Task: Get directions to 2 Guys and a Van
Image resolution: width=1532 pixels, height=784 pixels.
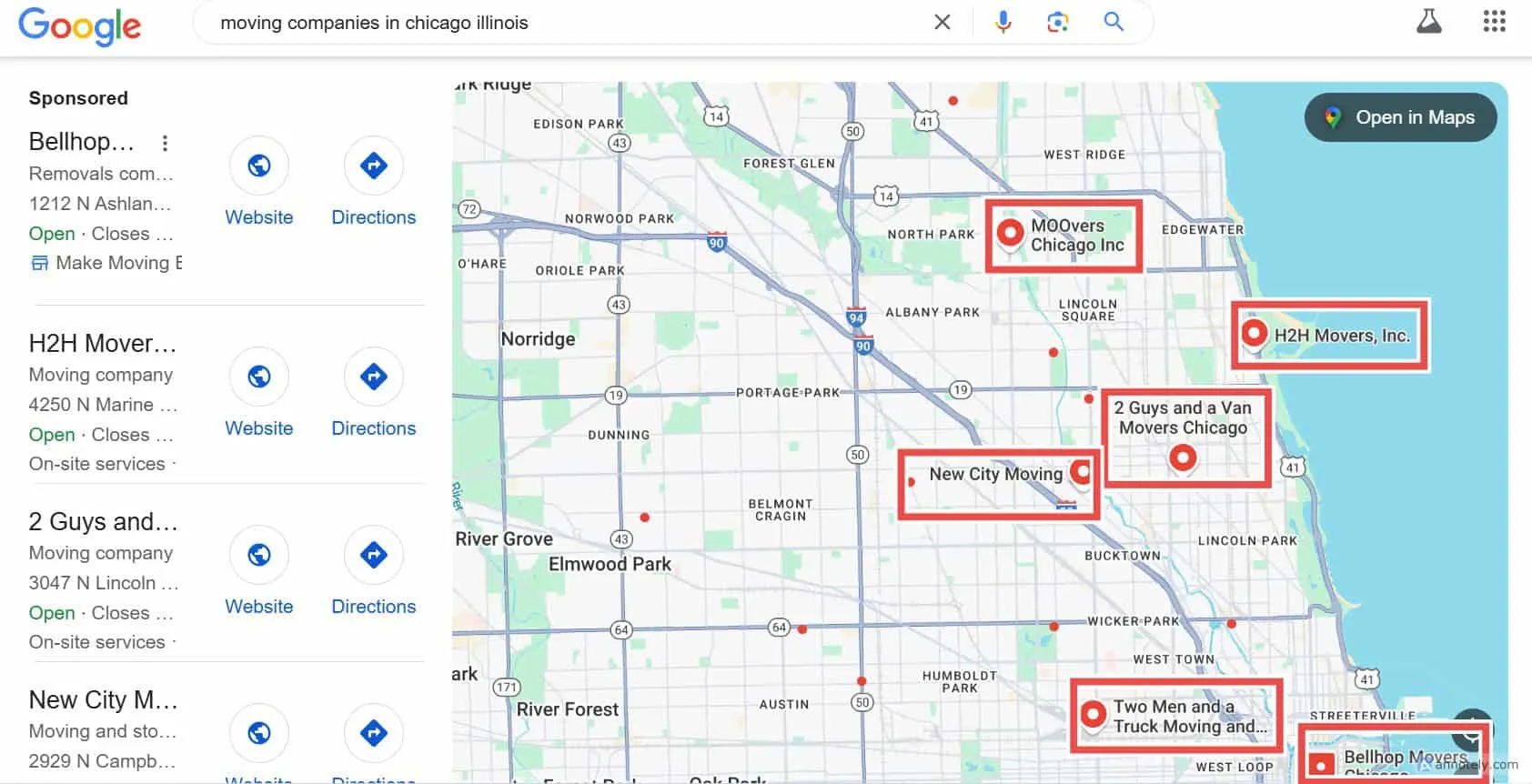Action: click(x=373, y=555)
